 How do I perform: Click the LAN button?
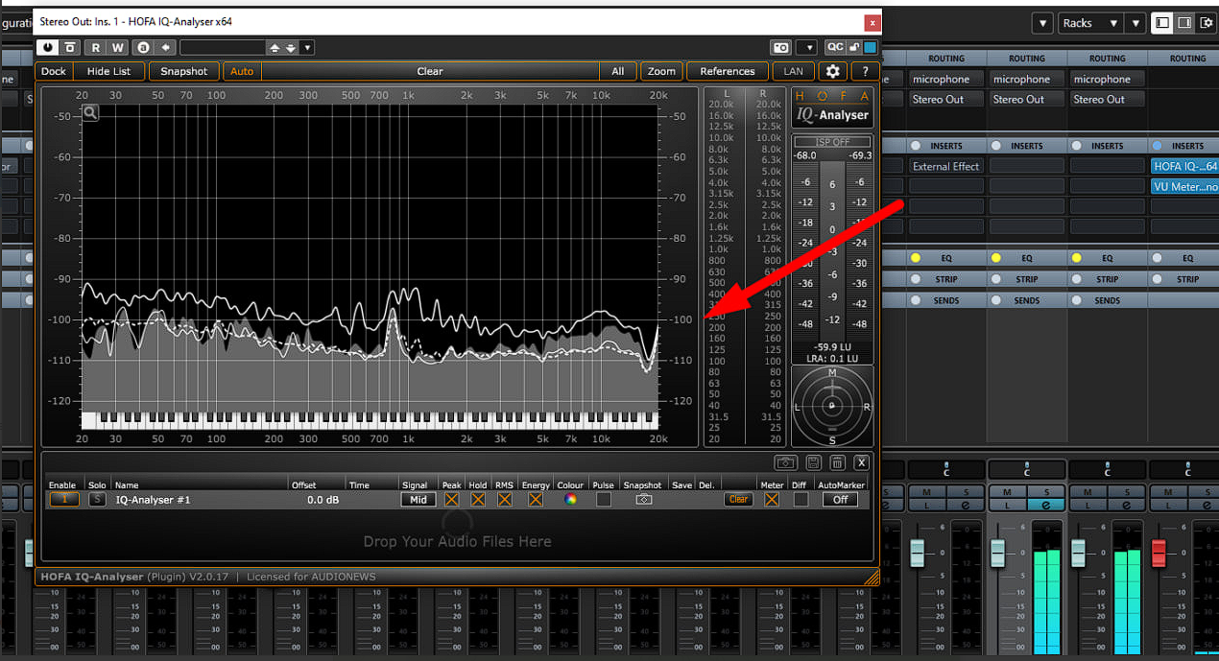pos(794,71)
